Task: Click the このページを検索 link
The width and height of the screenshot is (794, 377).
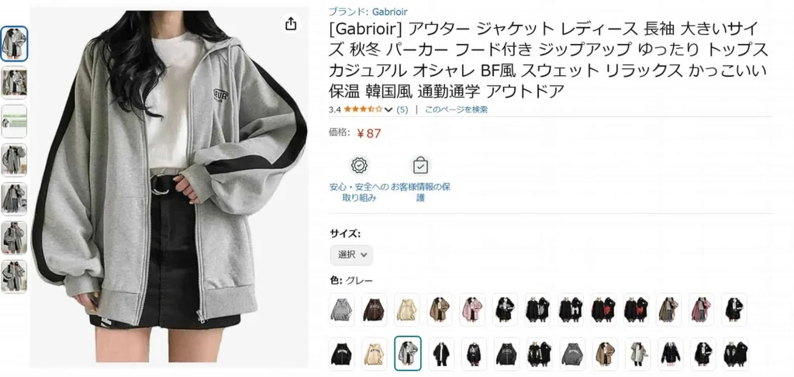Action: pyautogui.click(x=456, y=109)
